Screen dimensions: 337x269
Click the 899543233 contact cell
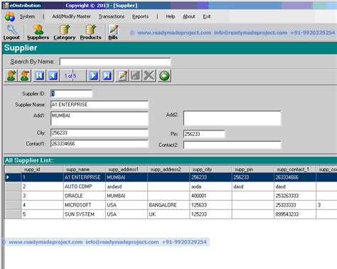tap(295, 214)
